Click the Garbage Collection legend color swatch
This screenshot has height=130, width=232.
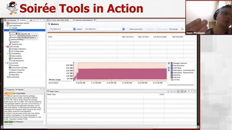(172, 63)
